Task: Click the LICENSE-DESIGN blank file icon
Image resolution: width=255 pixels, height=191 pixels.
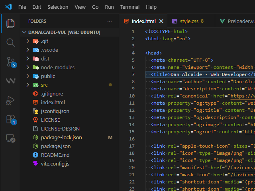Action: coord(35,129)
